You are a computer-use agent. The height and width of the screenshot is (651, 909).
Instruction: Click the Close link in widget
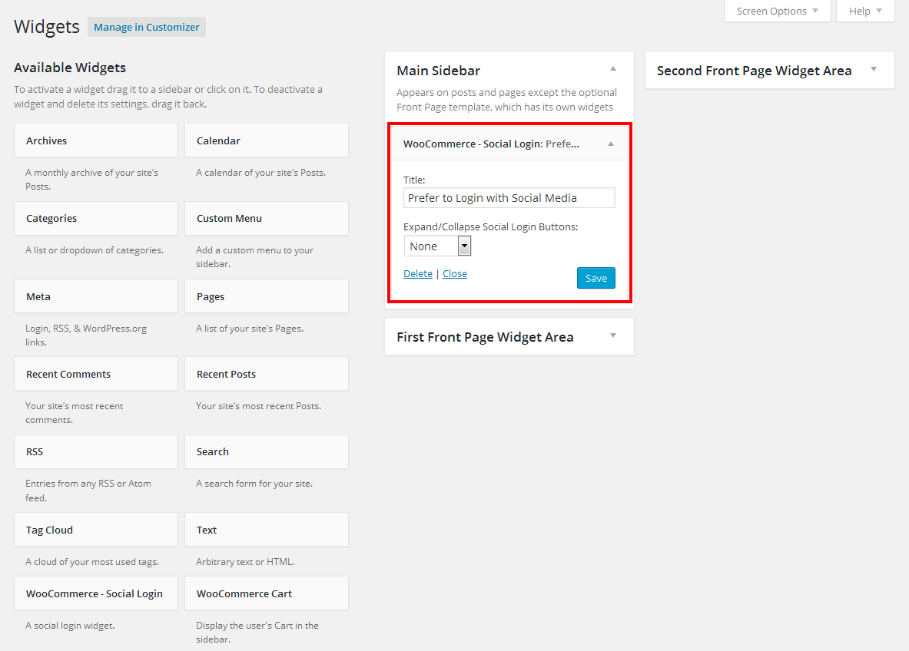(x=455, y=274)
